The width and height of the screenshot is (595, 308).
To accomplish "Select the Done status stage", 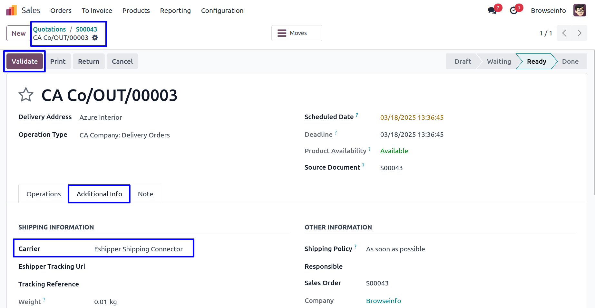I will coord(570,61).
